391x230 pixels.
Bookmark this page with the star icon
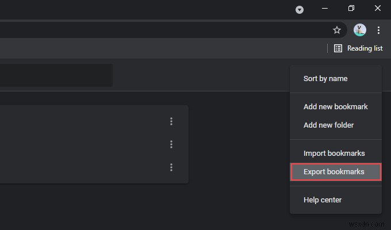[337, 30]
